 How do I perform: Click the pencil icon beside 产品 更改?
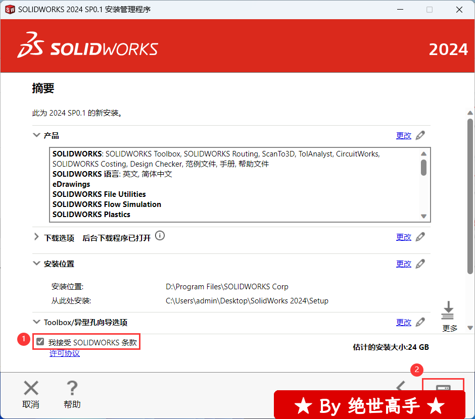[x=420, y=135]
